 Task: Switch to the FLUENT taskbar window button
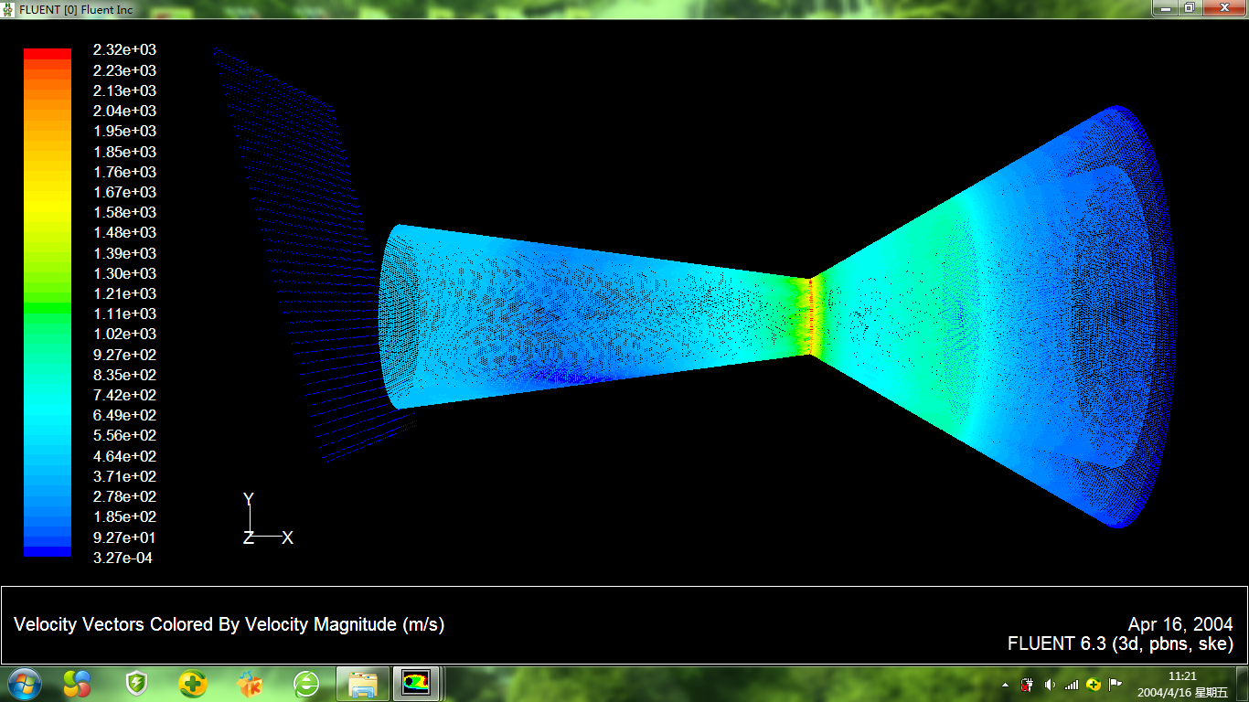(x=417, y=683)
